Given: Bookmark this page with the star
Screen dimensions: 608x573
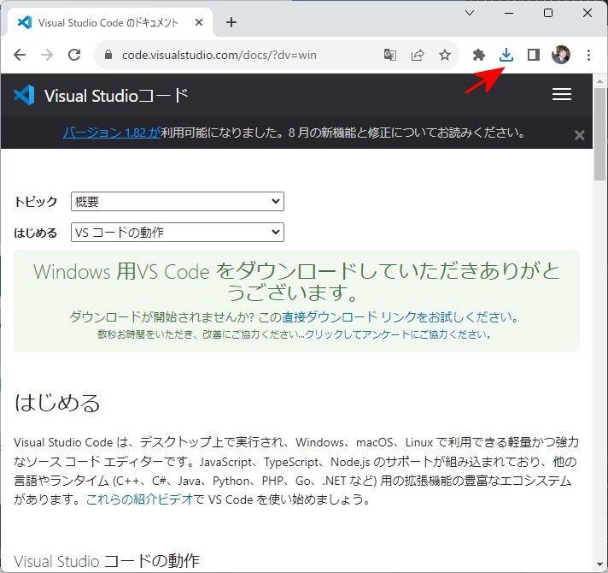Looking at the screenshot, I should [x=445, y=55].
